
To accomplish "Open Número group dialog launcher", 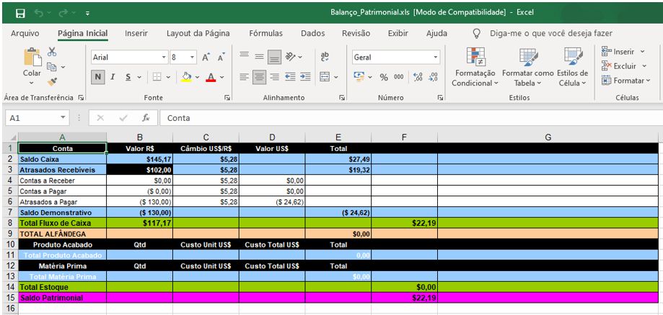I will 441,98.
